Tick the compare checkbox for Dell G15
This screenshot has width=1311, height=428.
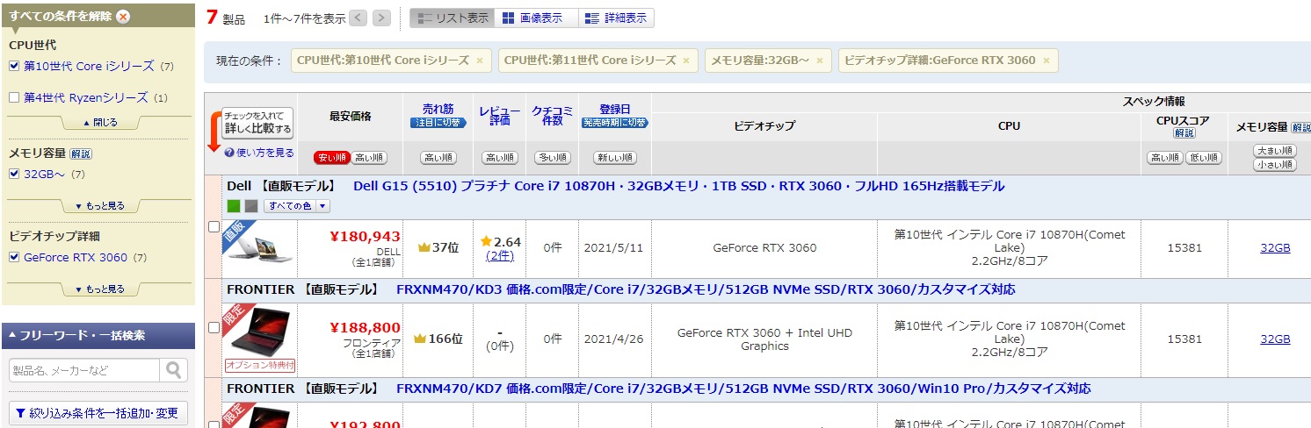point(214,226)
